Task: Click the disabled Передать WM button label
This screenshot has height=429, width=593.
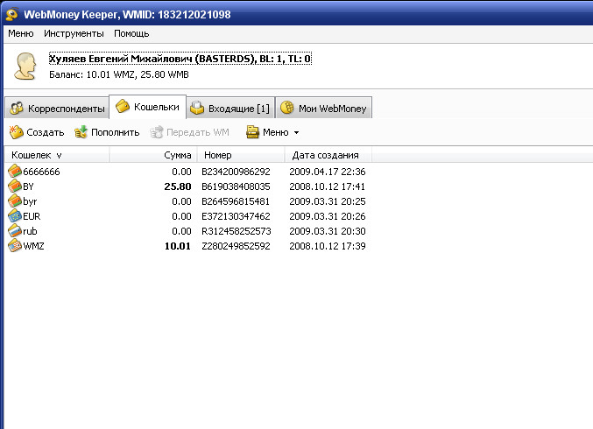Action: 198,133
